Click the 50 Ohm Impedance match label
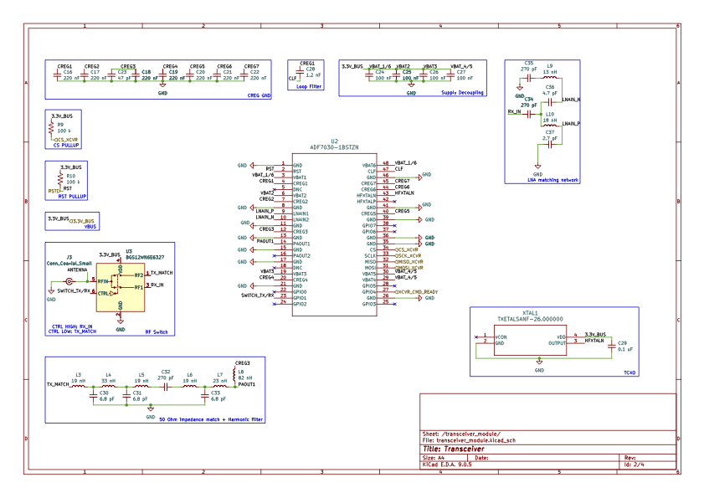704x498 pixels. tap(190, 417)
